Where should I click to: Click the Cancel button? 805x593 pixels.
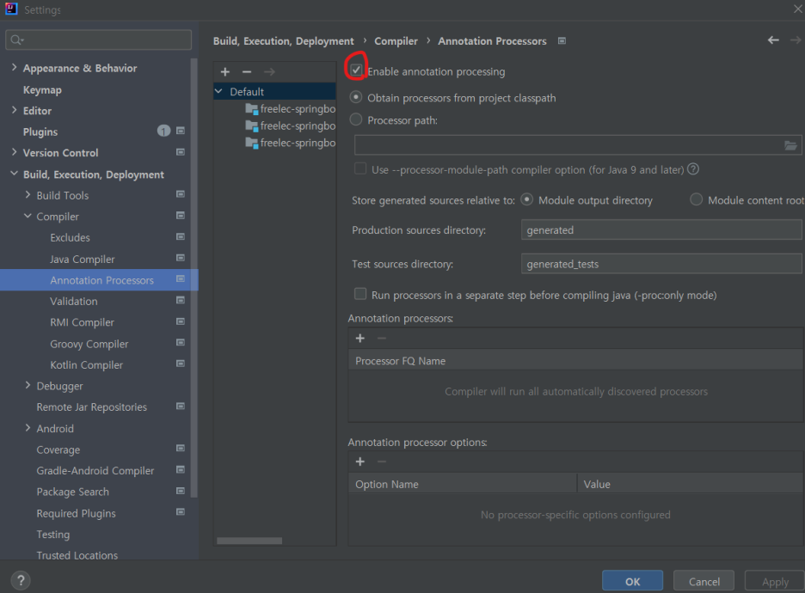pyautogui.click(x=704, y=581)
